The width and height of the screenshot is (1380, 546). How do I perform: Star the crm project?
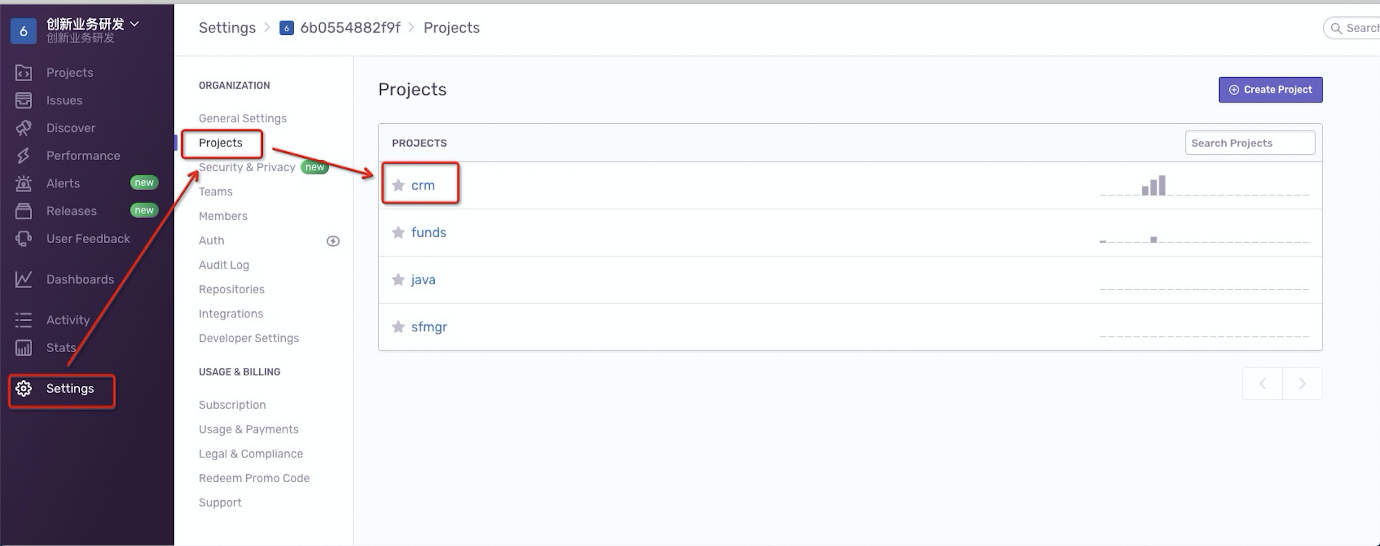click(x=398, y=185)
